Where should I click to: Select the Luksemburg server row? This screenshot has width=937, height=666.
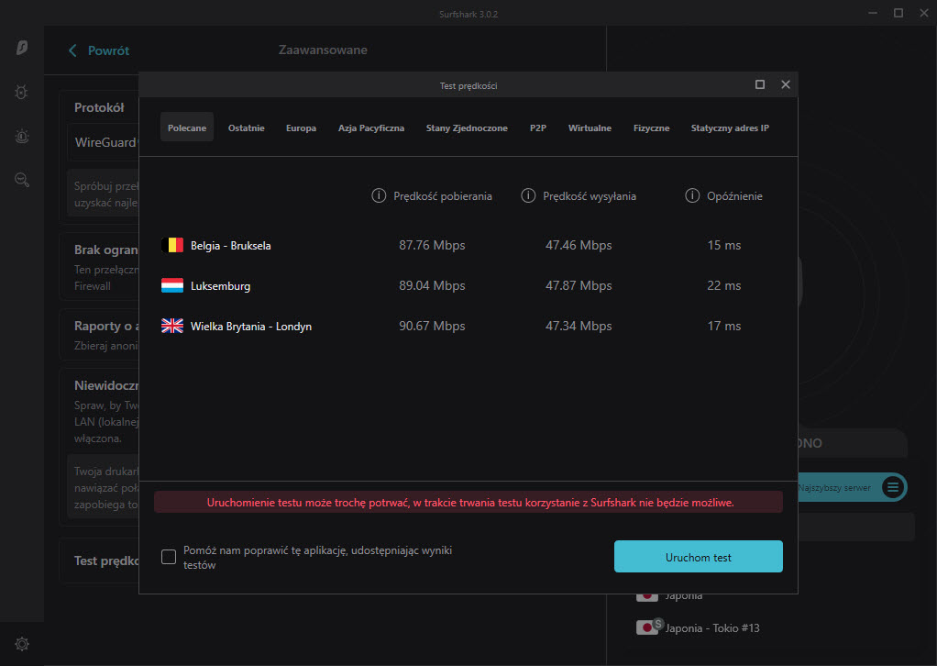click(468, 286)
